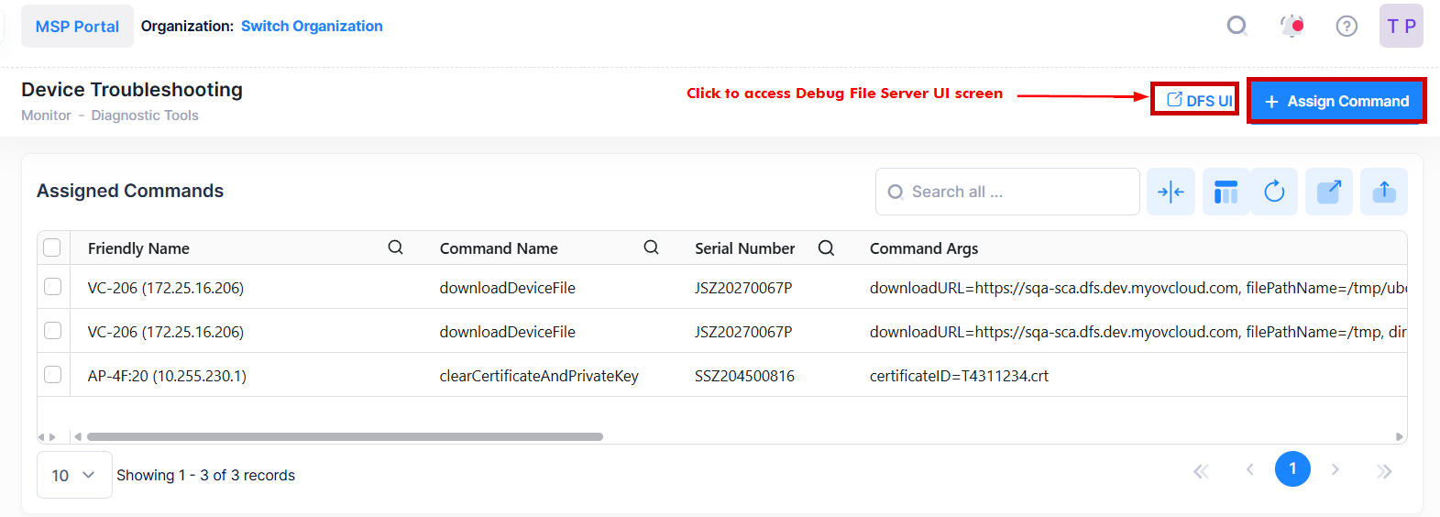Click the AP-4F:20 (10.255.230.1) cell
This screenshot has width=1440, height=517.
[x=167, y=376]
